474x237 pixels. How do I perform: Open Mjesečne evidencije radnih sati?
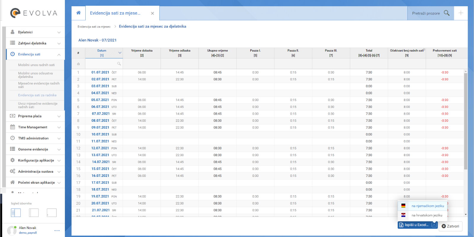(x=39, y=85)
